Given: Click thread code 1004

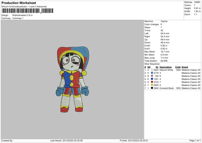Looking at the screenshot, I should (178, 70).
